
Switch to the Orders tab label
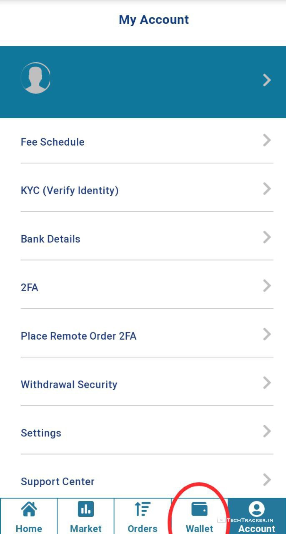tap(143, 528)
